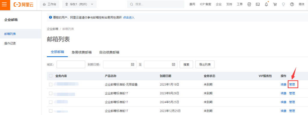Open the help question mark icon

[292, 4]
